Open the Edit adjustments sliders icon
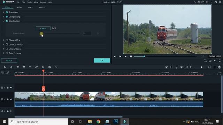Image resolution: width=223 pixels, height=125 pixels. (56, 67)
